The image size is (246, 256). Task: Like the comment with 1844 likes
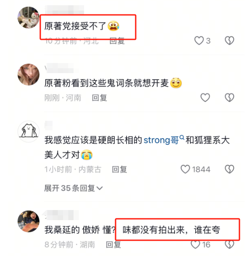(185, 169)
